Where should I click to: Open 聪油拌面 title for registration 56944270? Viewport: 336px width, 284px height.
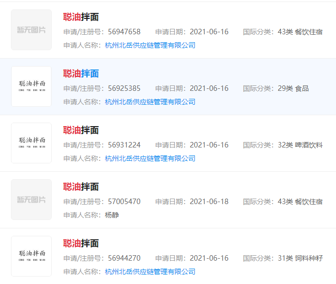(81, 243)
